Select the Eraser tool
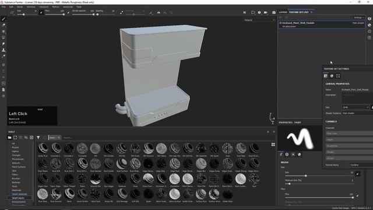Screen dimensions: 373x210 pyautogui.click(x=3, y=25)
